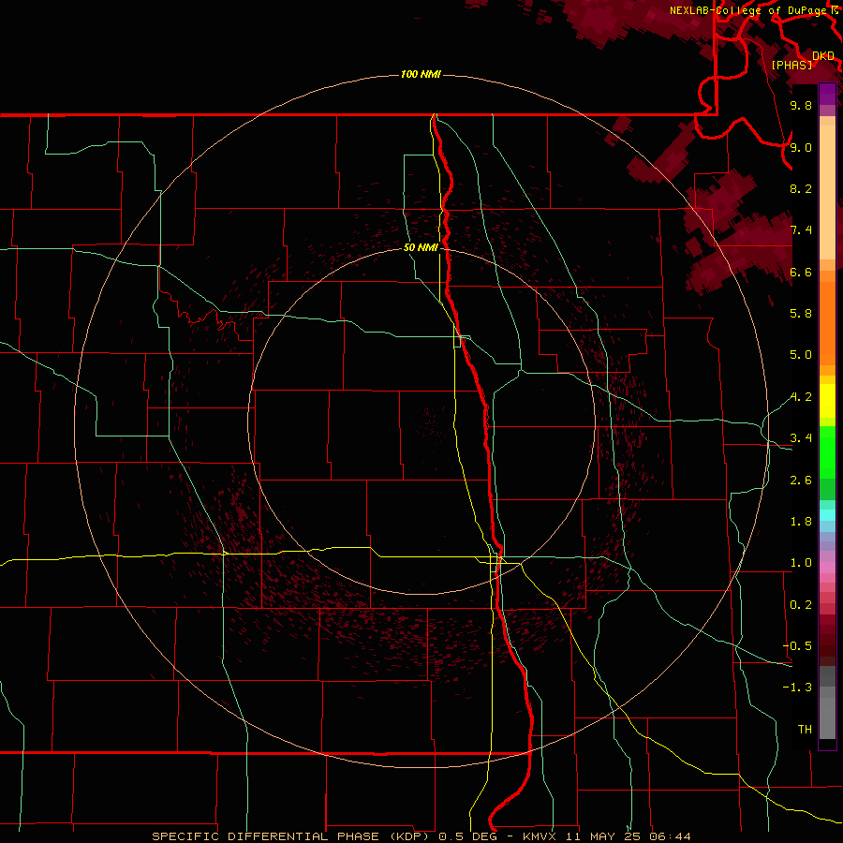Click the yellow segment of the color bar
This screenshot has height=843, width=843.
pos(827,401)
